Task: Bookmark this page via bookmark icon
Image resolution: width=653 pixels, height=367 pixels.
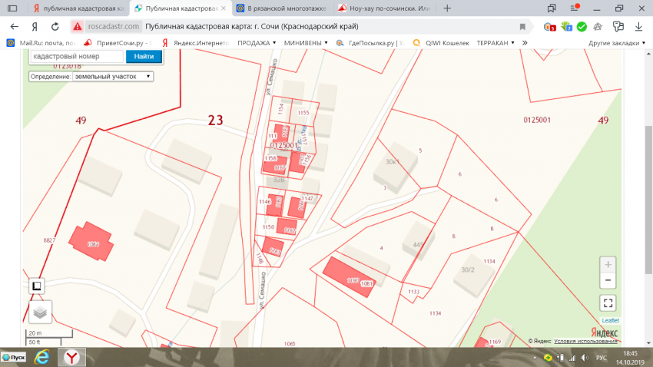Action: (x=522, y=26)
